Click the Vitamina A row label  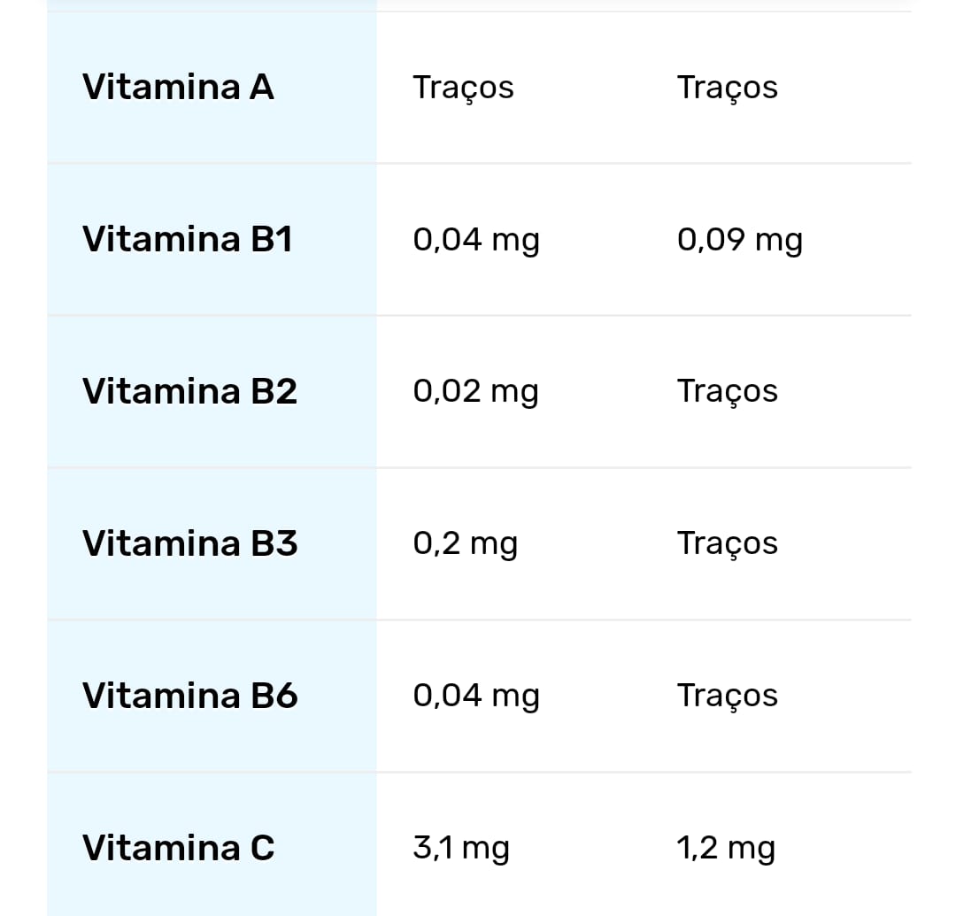tap(178, 88)
